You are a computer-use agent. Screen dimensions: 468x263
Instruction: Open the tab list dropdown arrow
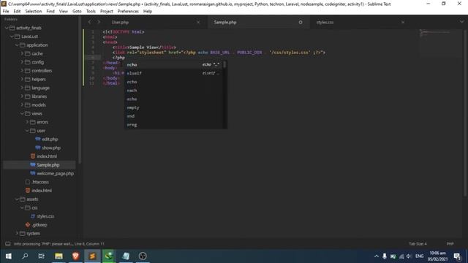coord(461,22)
